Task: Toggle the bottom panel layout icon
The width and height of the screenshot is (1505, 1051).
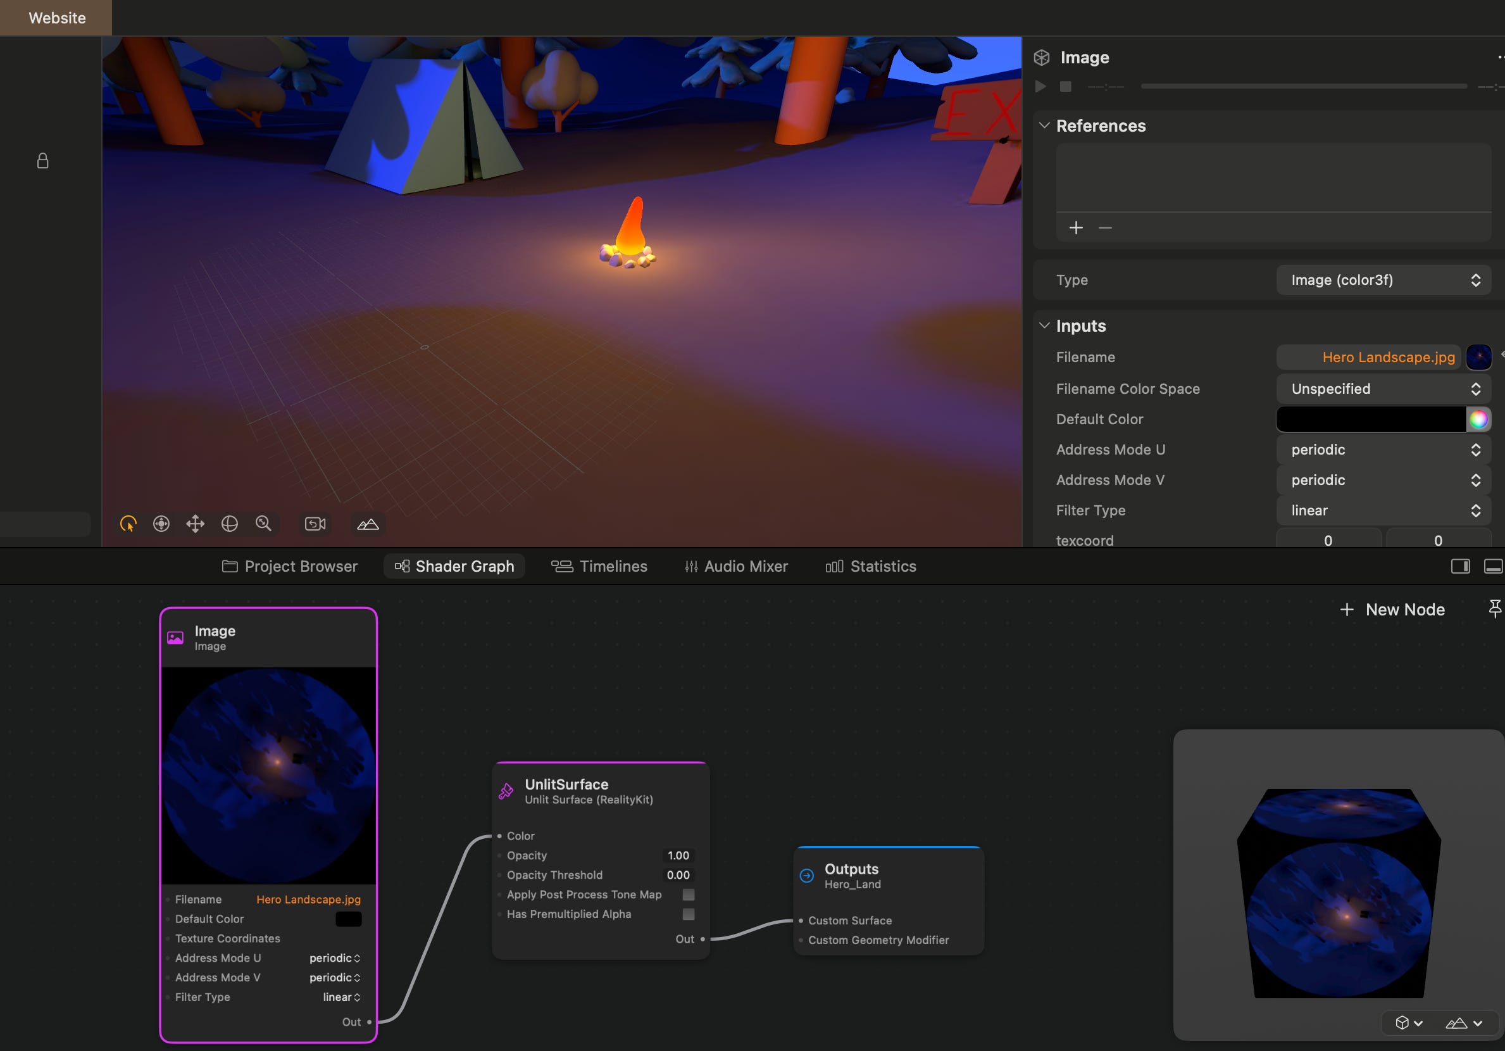Action: click(1493, 567)
